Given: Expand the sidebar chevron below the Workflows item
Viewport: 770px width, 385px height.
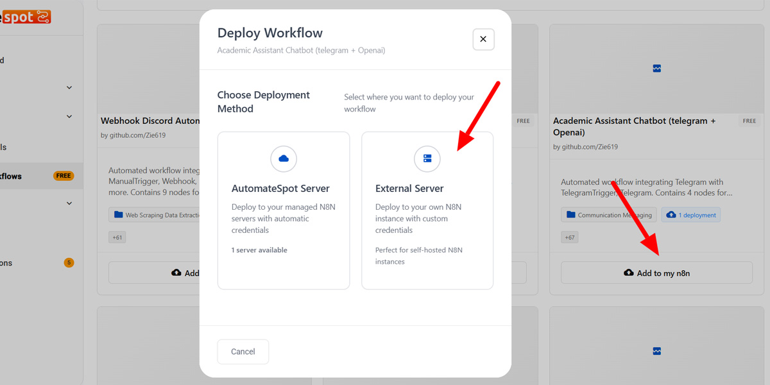Looking at the screenshot, I should point(69,203).
